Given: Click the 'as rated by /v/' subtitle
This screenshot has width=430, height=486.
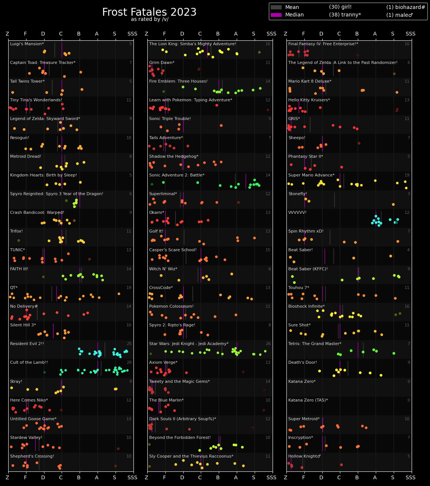Looking at the screenshot, I should tap(150, 19).
